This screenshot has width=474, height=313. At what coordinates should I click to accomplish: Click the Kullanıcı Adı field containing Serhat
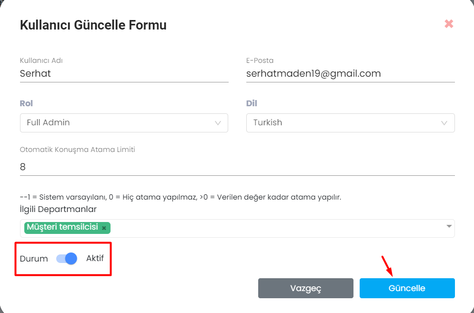[124, 74]
